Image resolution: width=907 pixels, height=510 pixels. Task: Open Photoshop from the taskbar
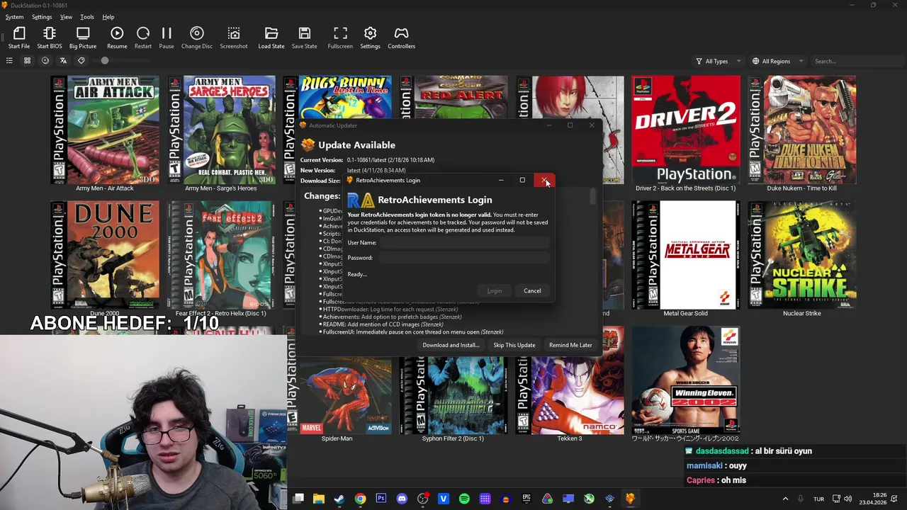[381, 499]
